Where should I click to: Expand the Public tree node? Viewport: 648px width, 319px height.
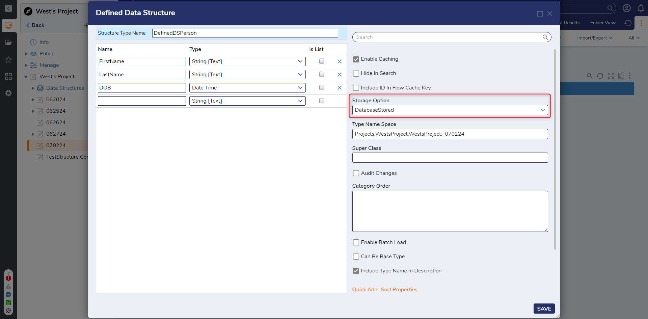[x=26, y=54]
